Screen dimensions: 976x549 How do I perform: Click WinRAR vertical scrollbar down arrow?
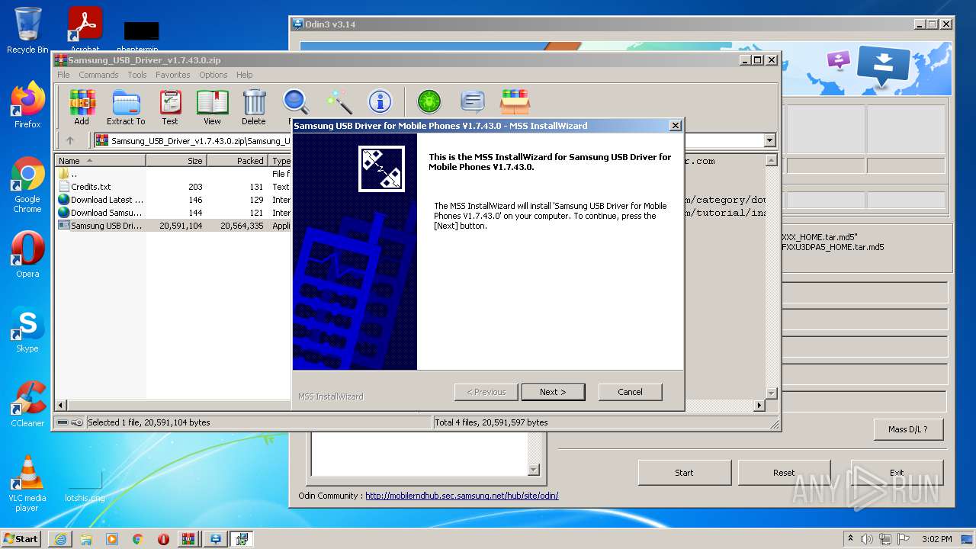click(771, 393)
